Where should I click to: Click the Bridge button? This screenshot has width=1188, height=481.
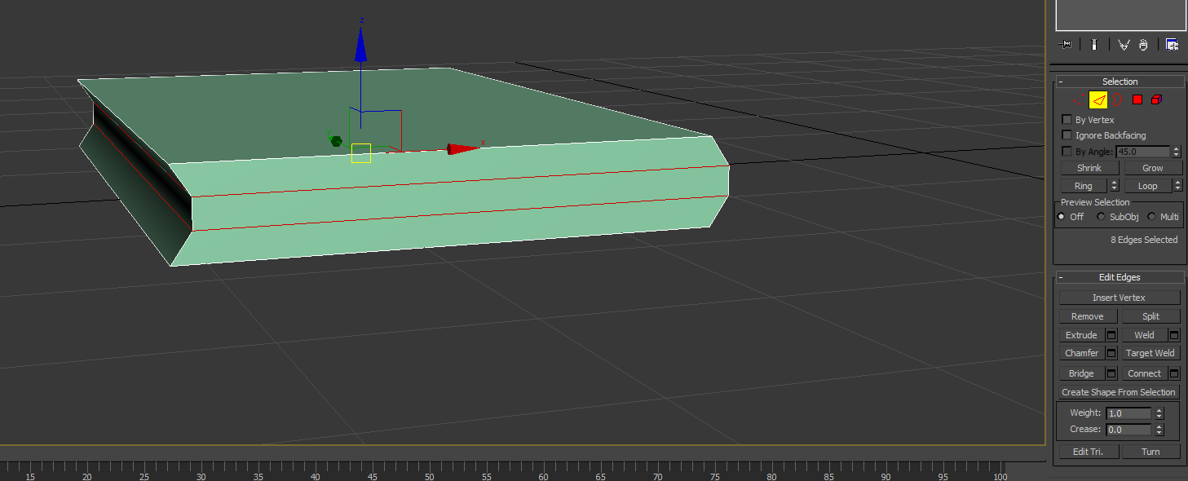tap(1082, 373)
